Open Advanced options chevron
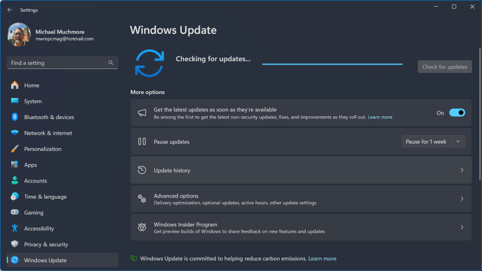Viewport: 482px width, 271px height. pos(462,199)
